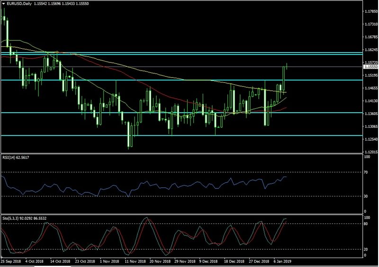Image resolution: width=379 pixels, height=267 pixels.
Task: Click the 25 Sep 2018 date label
Action: tap(12, 261)
